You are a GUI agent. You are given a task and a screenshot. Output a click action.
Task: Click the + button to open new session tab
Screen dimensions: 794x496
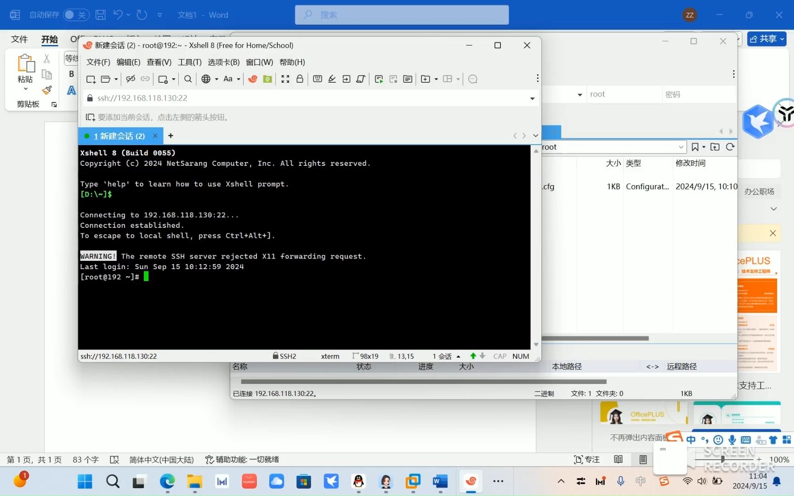170,135
